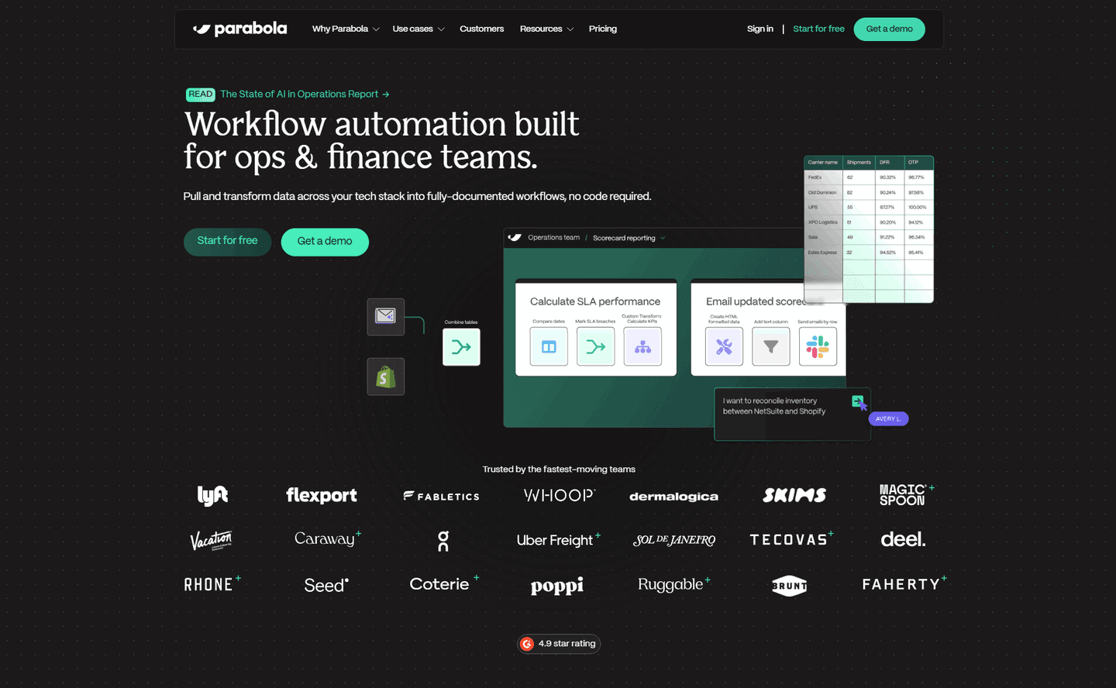Click the Rhone logo
This screenshot has height=688, width=1116.
click(x=212, y=584)
